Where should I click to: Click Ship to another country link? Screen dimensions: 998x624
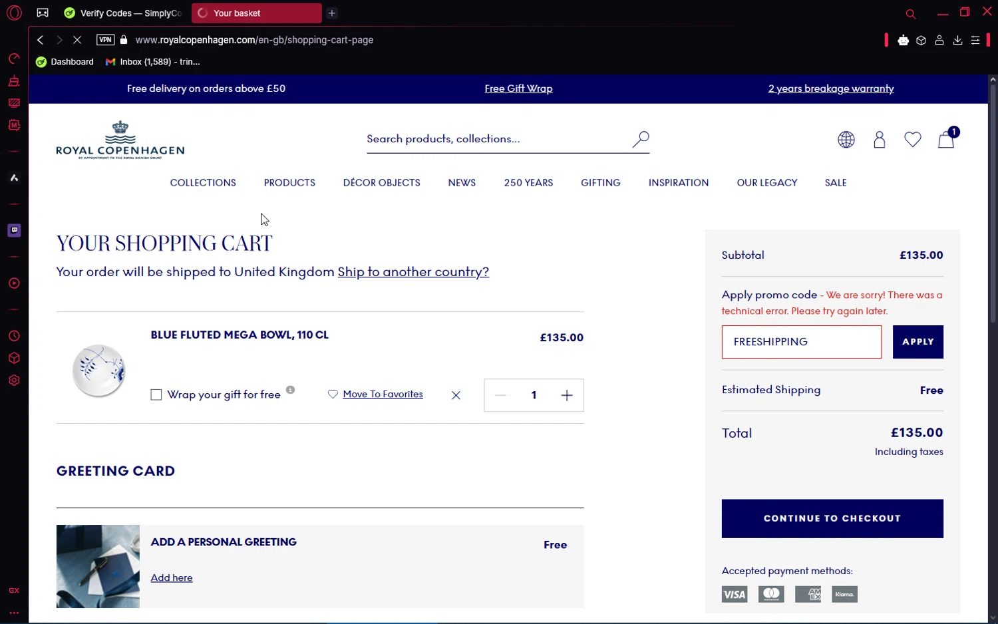(413, 272)
